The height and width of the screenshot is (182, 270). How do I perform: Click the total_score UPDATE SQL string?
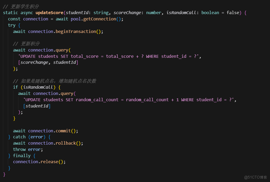tap(108, 56)
